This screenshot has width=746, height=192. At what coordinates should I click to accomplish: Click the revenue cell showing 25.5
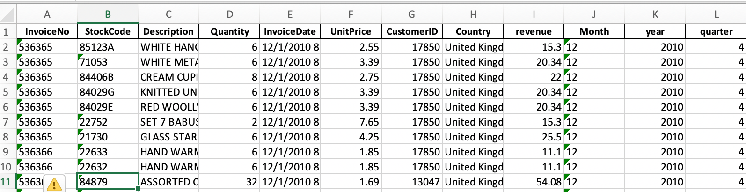pos(534,137)
